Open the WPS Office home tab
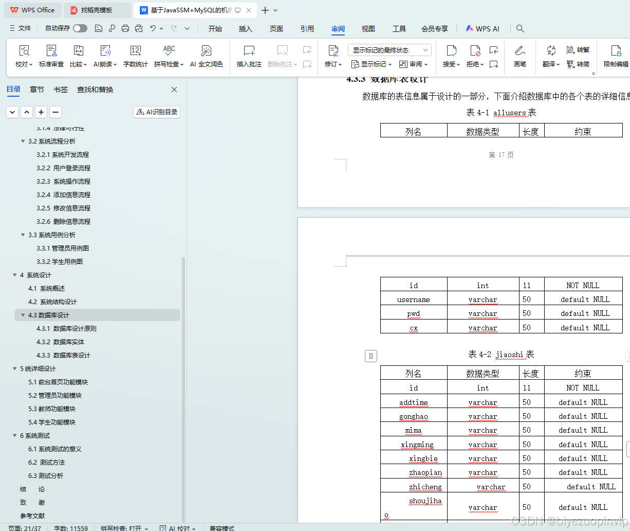This screenshot has height=531, width=630. pyautogui.click(x=33, y=10)
